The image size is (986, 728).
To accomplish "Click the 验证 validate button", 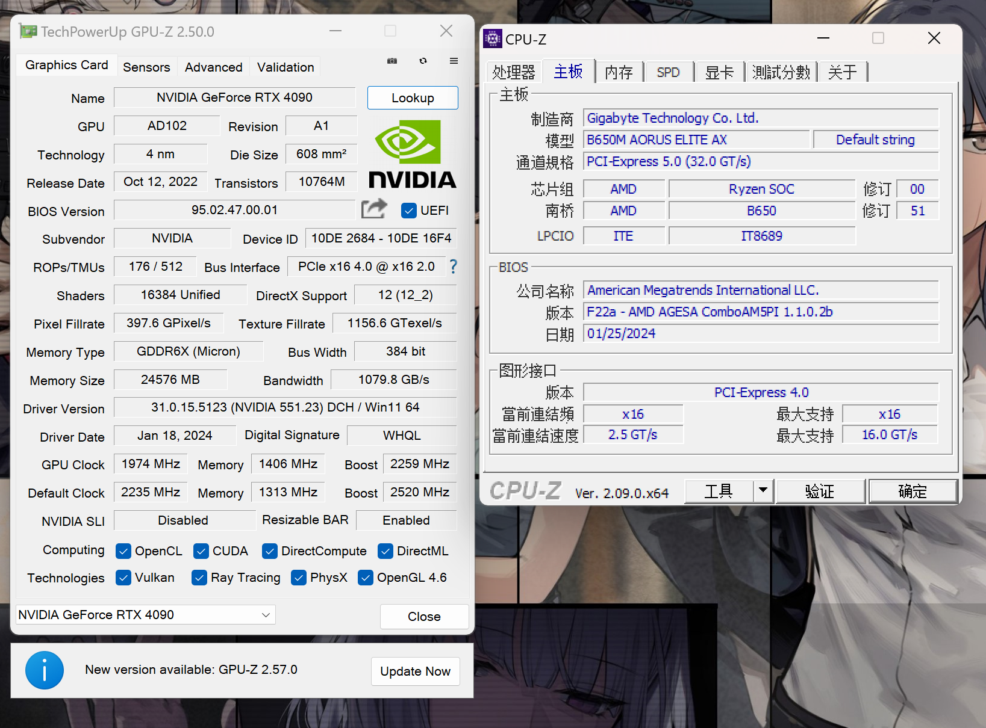I will 820,492.
